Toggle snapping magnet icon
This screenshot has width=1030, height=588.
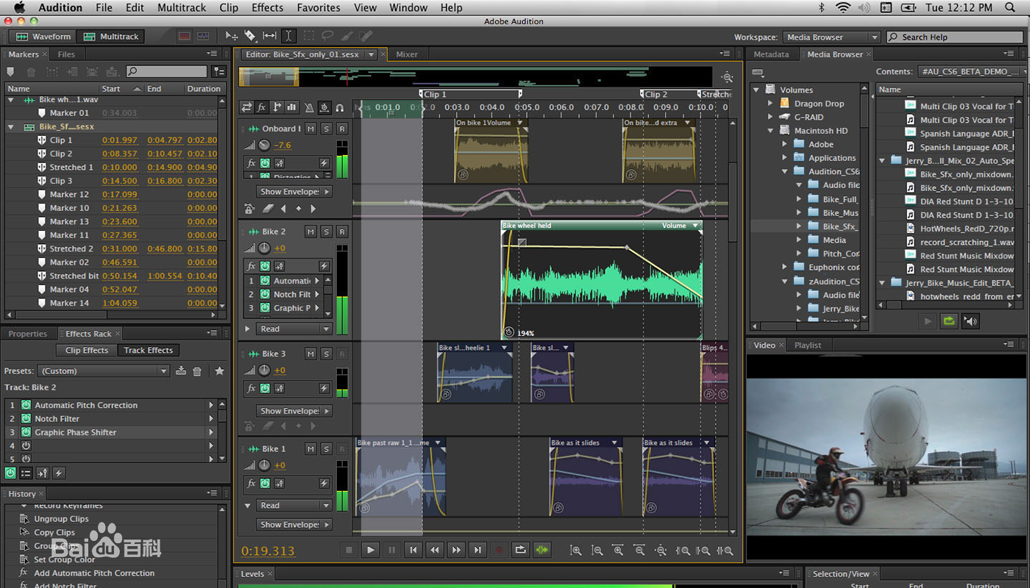(340, 107)
